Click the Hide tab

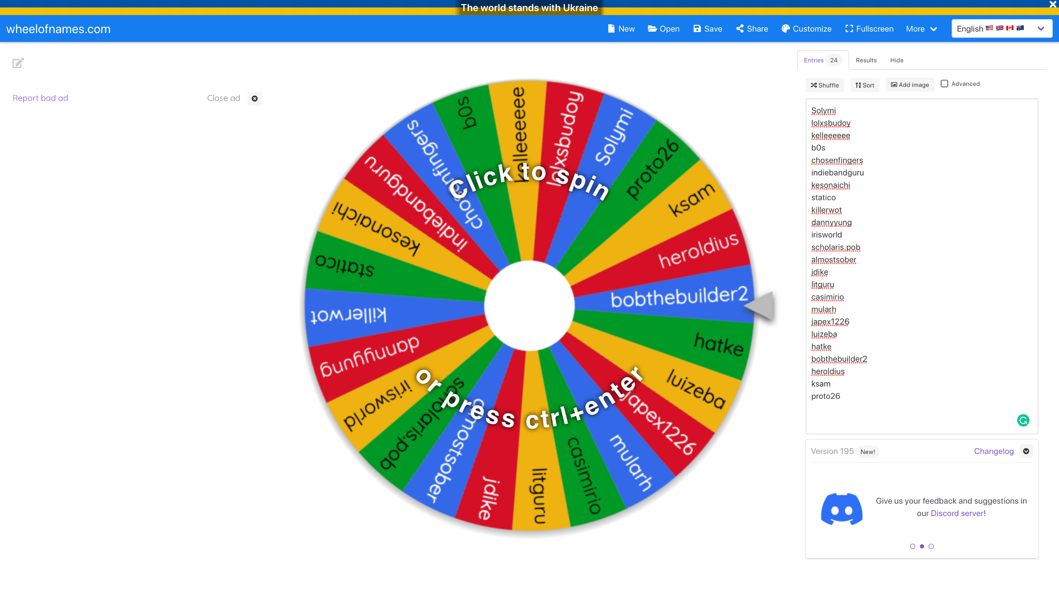[896, 60]
